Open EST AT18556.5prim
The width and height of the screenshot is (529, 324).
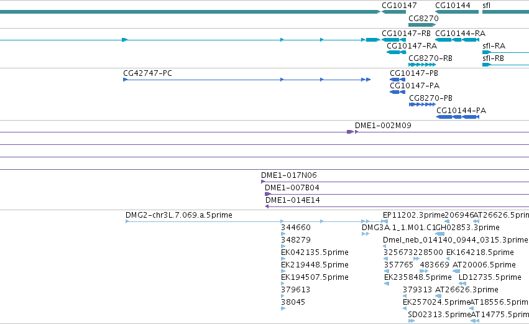(499, 302)
